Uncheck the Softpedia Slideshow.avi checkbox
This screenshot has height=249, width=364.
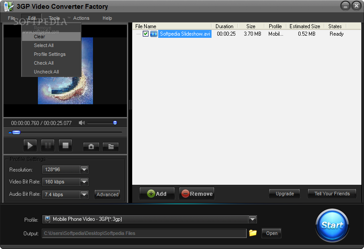pyautogui.click(x=145, y=34)
